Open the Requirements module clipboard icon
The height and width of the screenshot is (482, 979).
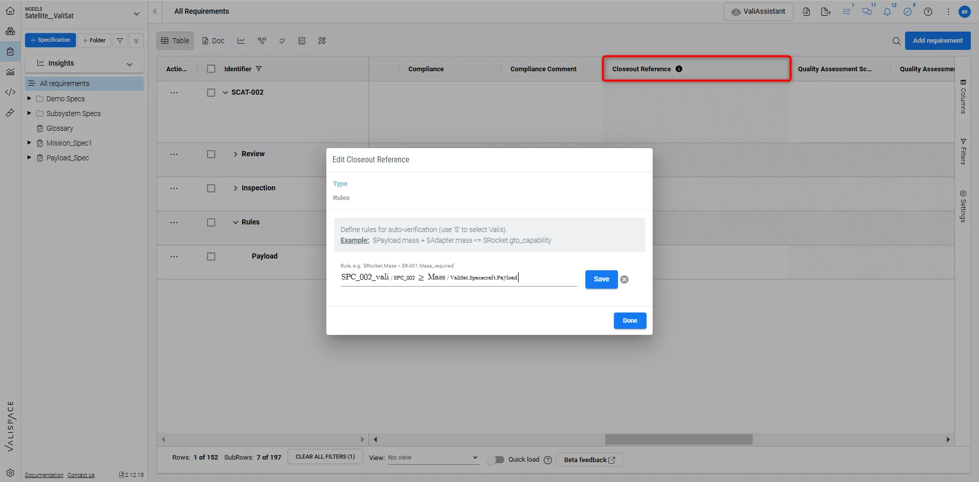coord(10,51)
